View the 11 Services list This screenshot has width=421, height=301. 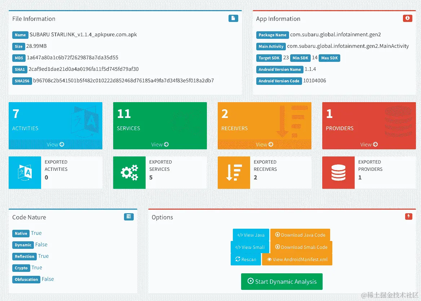coord(160,144)
